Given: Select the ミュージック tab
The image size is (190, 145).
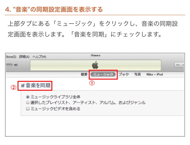Looking at the screenshot, I should point(103,74).
